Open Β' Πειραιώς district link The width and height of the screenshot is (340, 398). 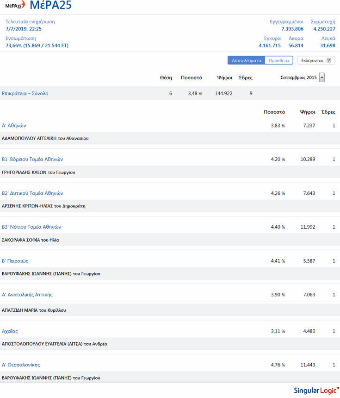point(15,261)
